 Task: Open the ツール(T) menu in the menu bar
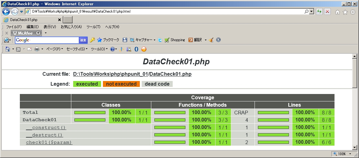(93, 27)
